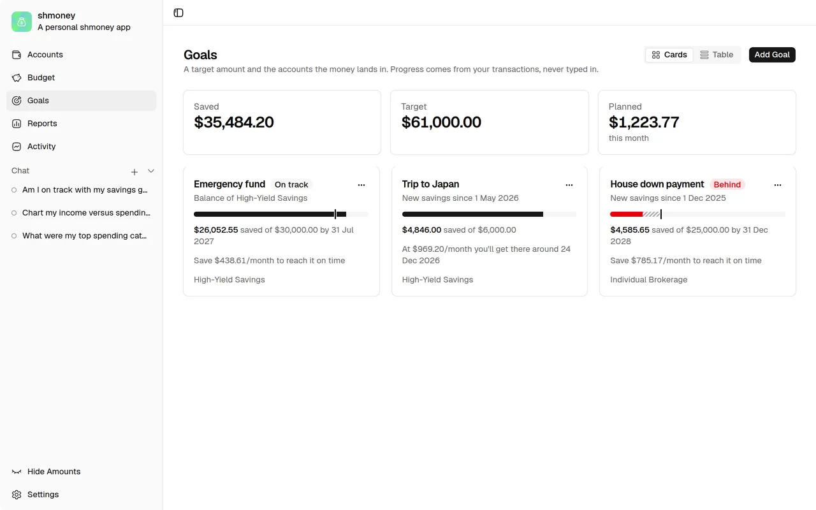Click 'Save $438.61/month to reach it on time'
This screenshot has height=510, width=816.
tap(270, 261)
